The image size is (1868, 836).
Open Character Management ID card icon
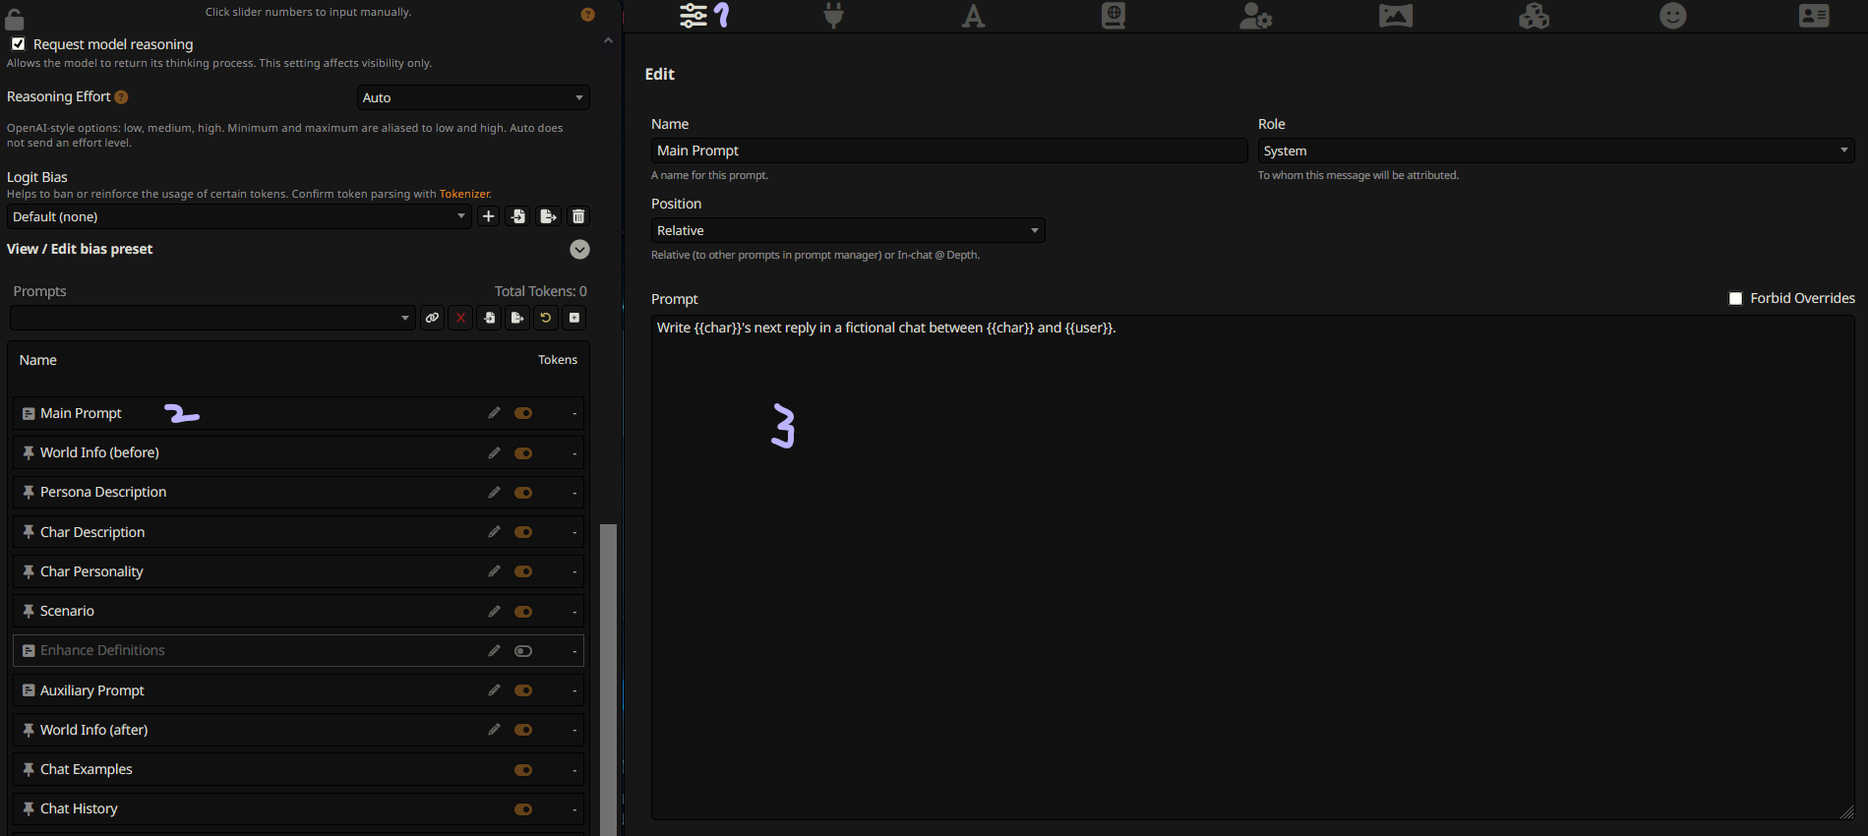[1814, 16]
